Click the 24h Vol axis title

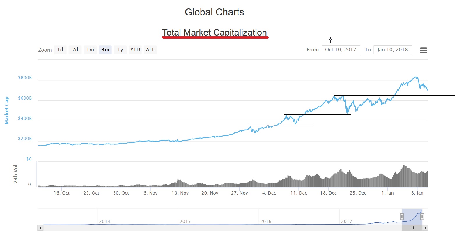pos(15,174)
